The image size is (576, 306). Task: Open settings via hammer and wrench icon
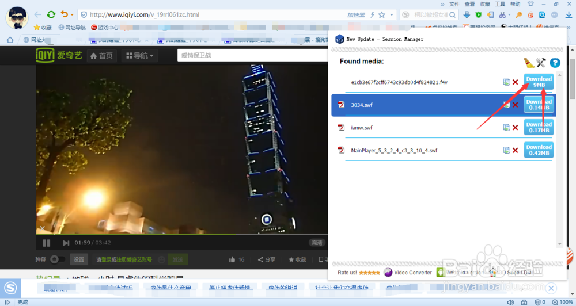point(541,62)
